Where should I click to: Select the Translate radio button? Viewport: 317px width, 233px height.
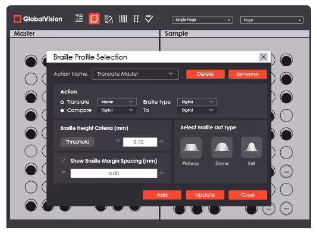(x=62, y=102)
